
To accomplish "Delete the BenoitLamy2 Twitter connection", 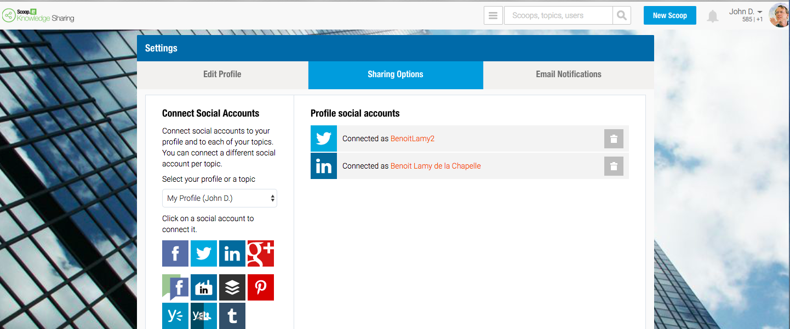I will tap(614, 138).
